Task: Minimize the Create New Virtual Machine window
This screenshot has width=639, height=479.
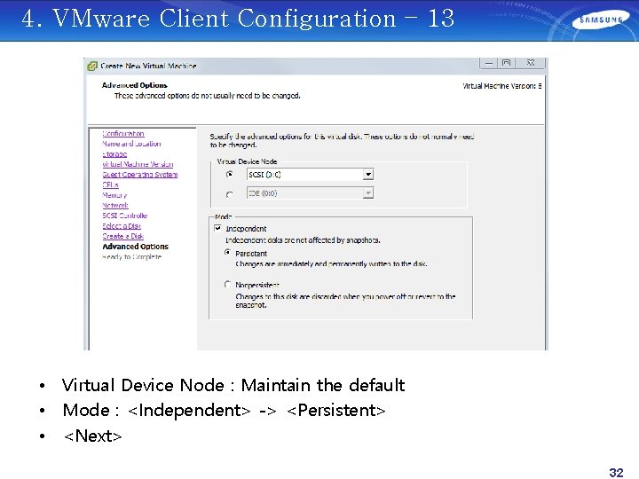Action: coord(489,63)
